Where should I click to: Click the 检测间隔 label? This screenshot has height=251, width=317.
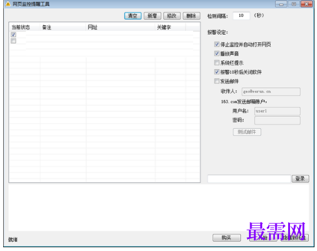coord(218,16)
